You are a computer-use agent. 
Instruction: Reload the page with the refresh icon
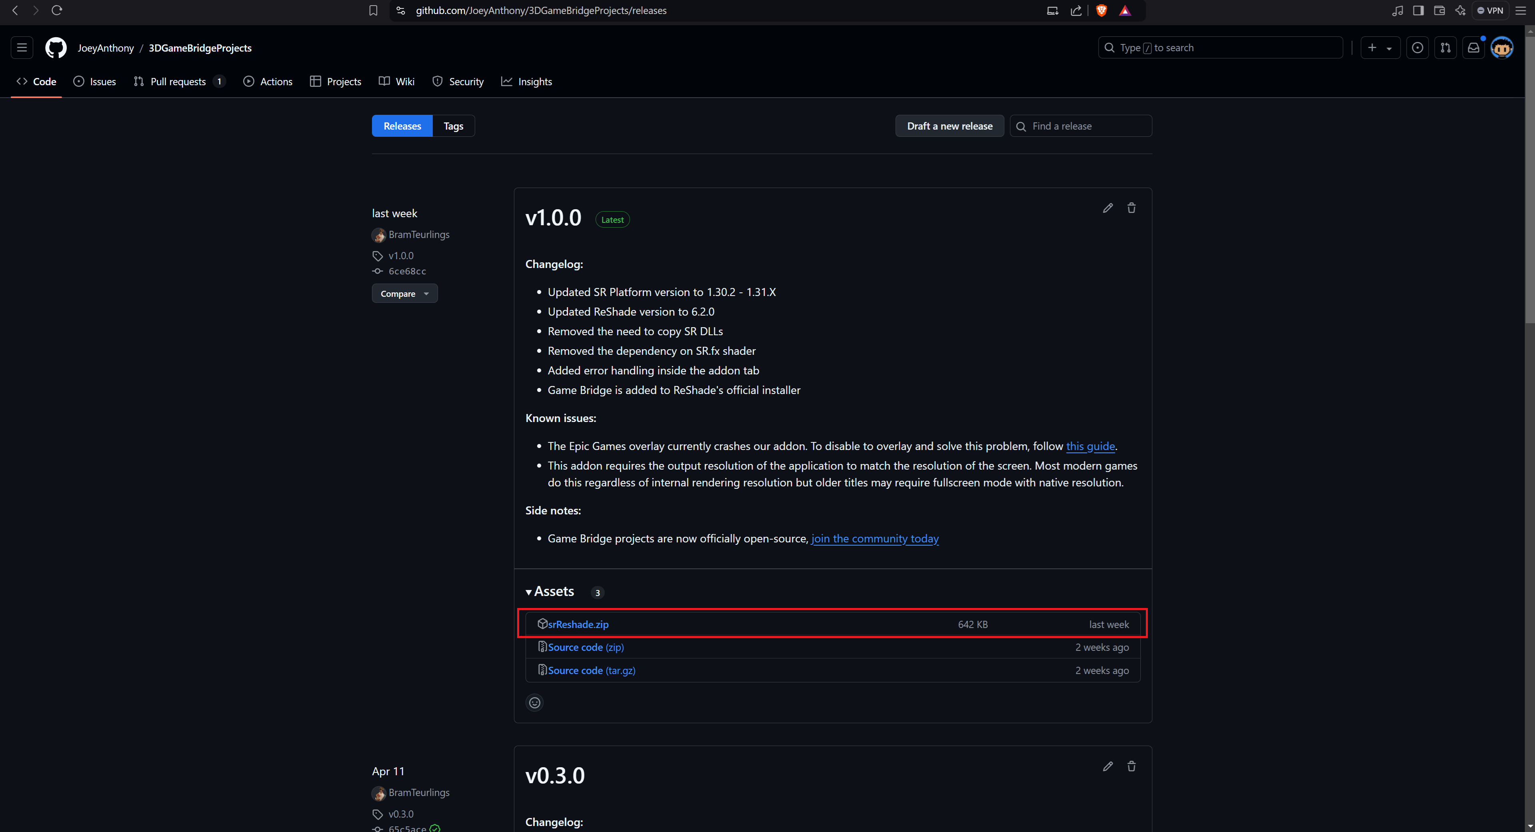pyautogui.click(x=57, y=10)
